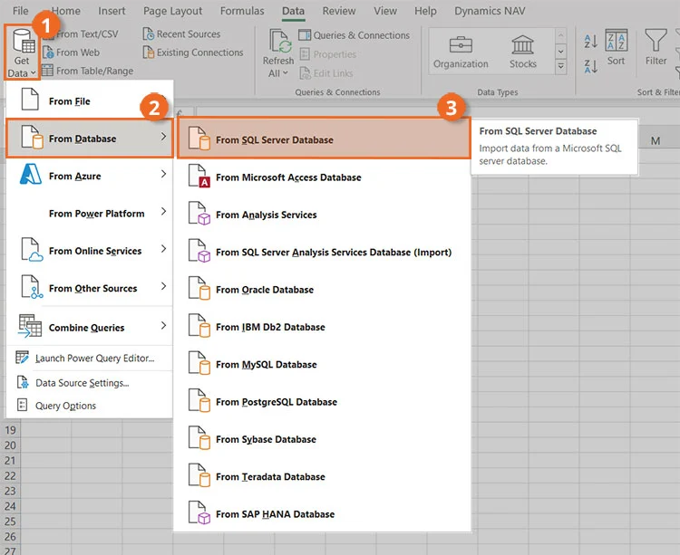680x555 pixels.
Task: Open the Dynamics NAV tab
Action: (x=490, y=11)
